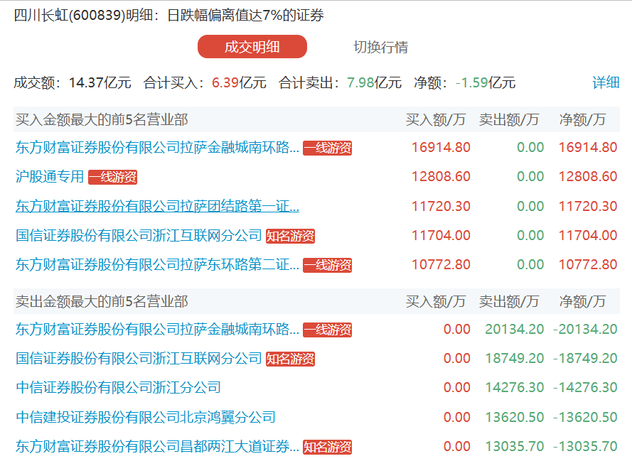Click the 成交额 14.37亿元 value
Image resolution: width=632 pixels, height=466 pixels.
pyautogui.click(x=100, y=82)
